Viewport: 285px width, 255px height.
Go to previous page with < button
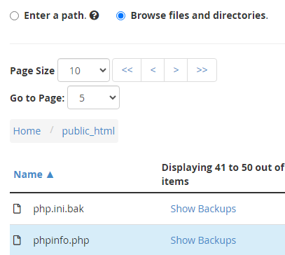click(x=153, y=70)
